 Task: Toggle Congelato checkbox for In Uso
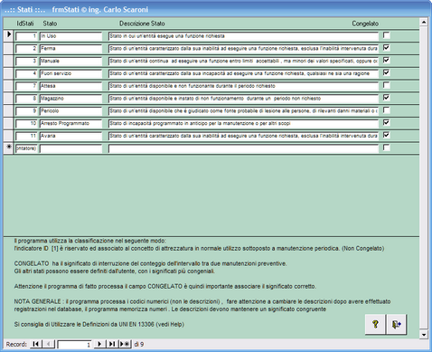[387, 35]
